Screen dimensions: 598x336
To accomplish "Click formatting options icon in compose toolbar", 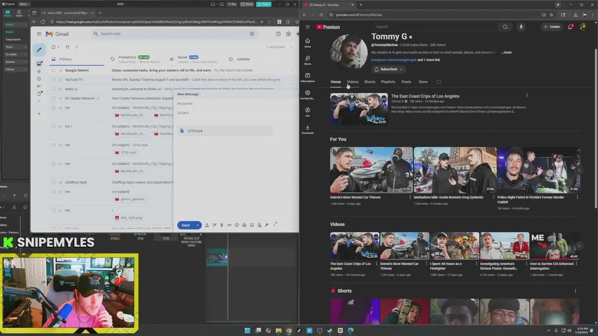I will point(206,225).
